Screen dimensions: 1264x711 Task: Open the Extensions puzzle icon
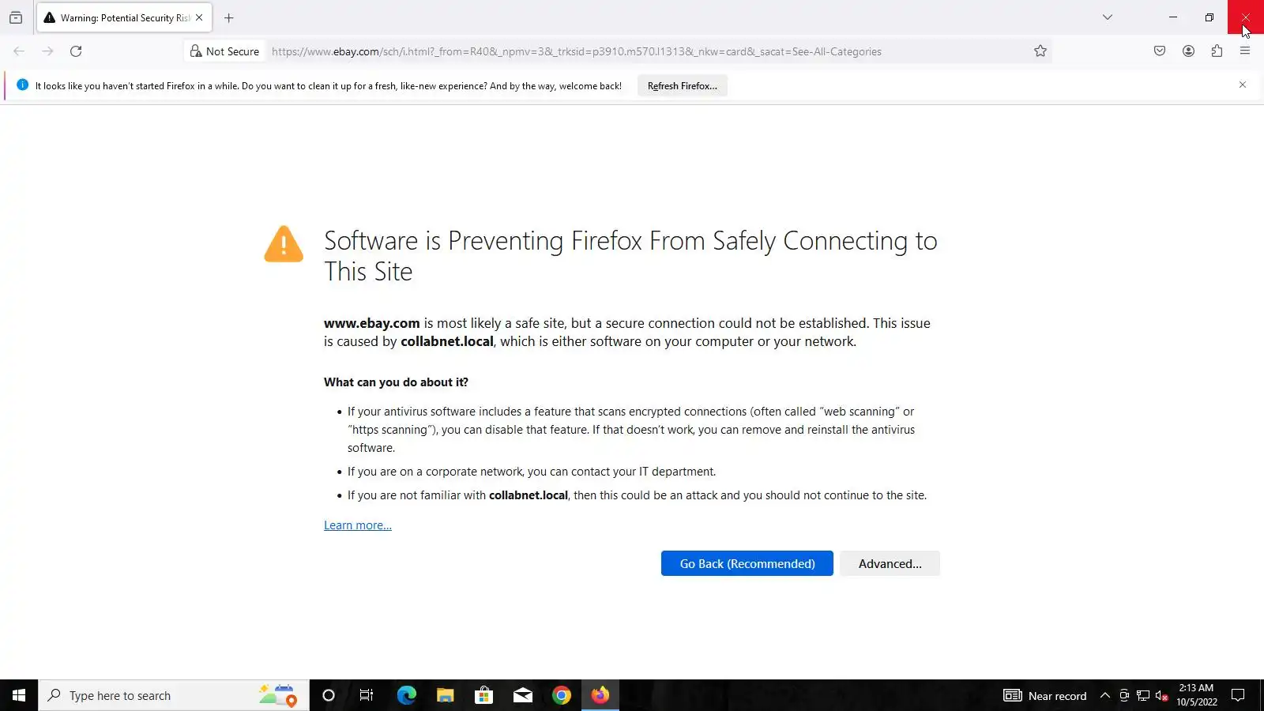[1217, 51]
